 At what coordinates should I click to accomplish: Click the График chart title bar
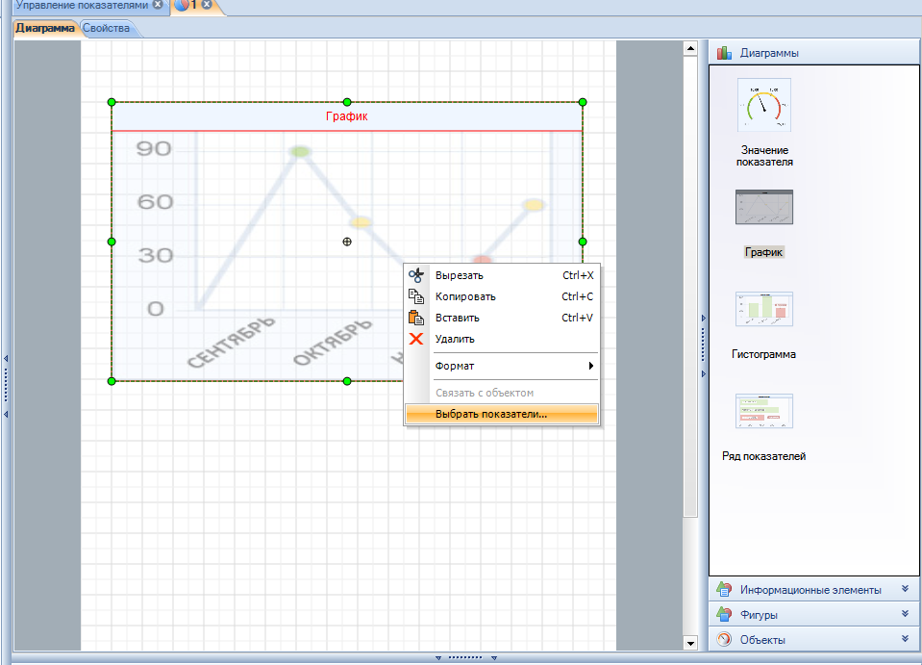tap(346, 117)
